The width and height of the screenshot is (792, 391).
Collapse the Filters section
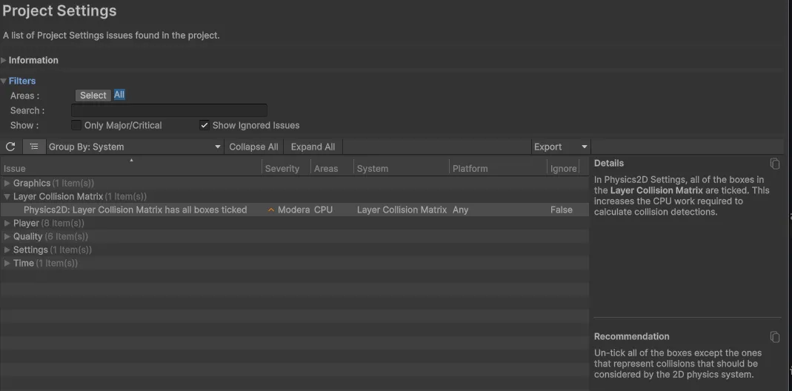click(4, 81)
